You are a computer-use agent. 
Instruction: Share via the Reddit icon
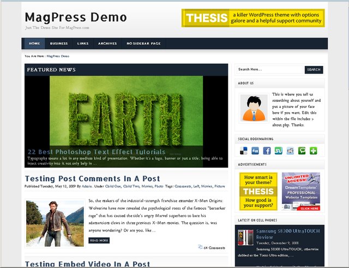tap(290, 151)
